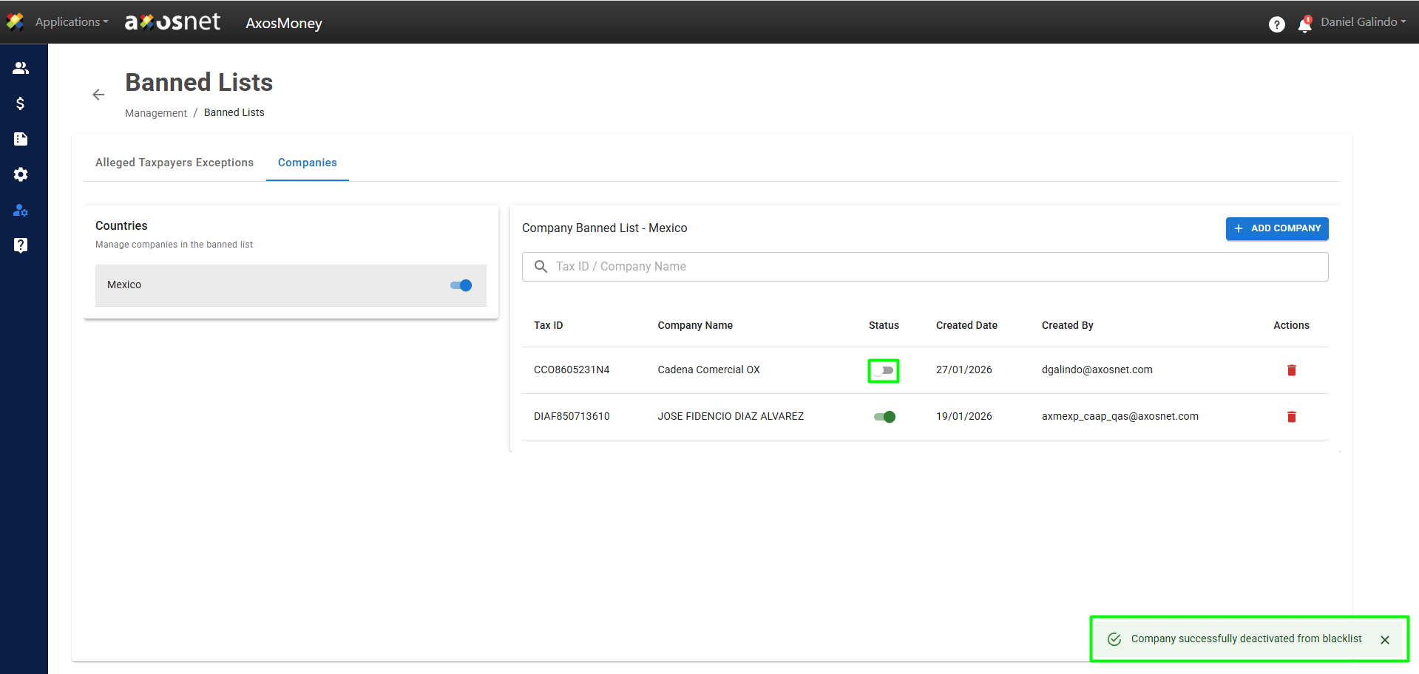
Task: Delete the JOSE FIDENCIO DIAZ ALVAREZ row
Action: (x=1291, y=417)
